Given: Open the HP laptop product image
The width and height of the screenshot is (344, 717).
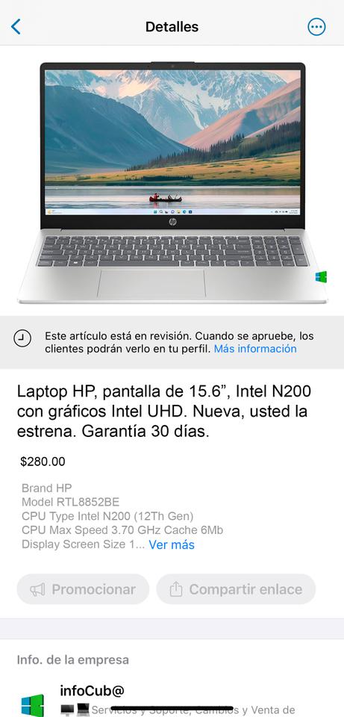Looking at the screenshot, I should point(172,182).
